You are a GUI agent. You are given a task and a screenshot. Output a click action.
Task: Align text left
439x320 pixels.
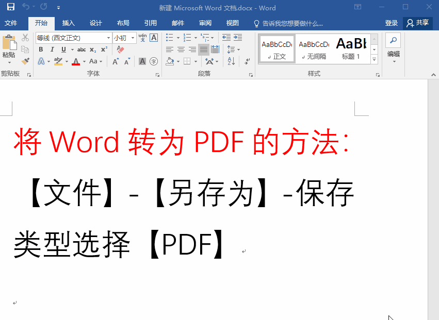point(169,50)
